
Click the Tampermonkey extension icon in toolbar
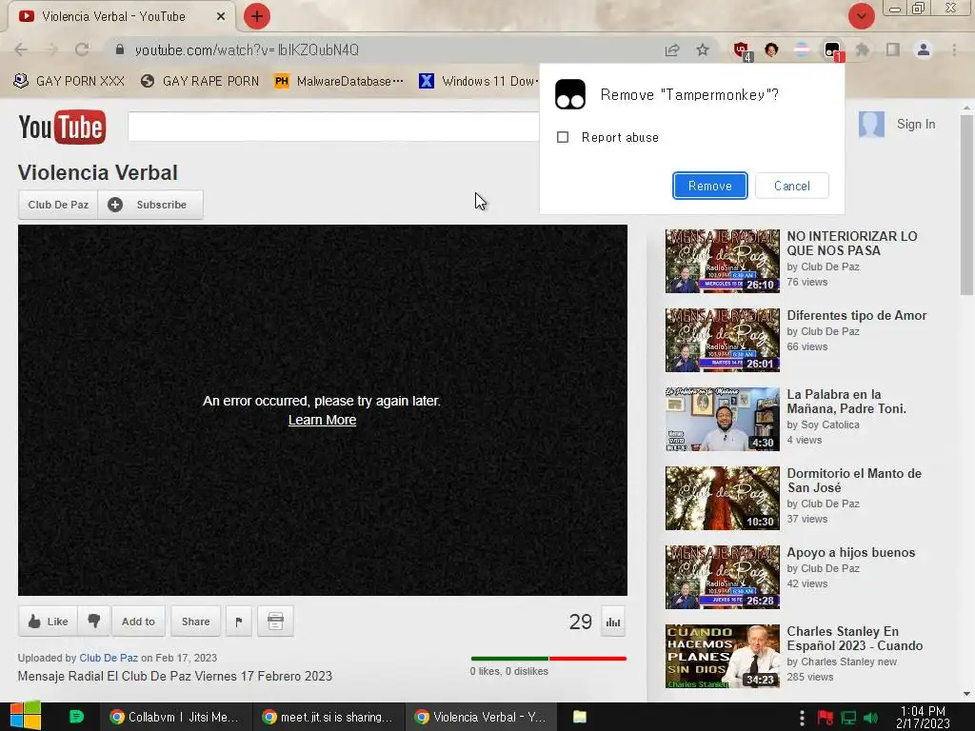coord(832,50)
